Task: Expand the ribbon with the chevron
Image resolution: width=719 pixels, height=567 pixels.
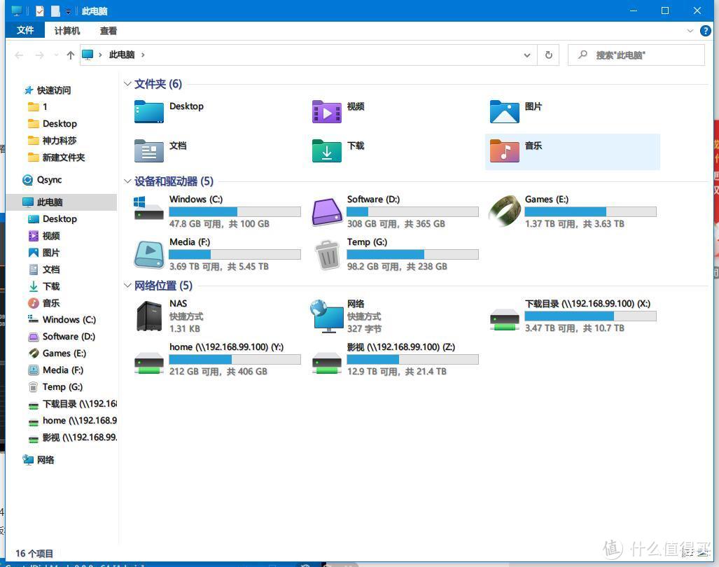Action: click(690, 31)
